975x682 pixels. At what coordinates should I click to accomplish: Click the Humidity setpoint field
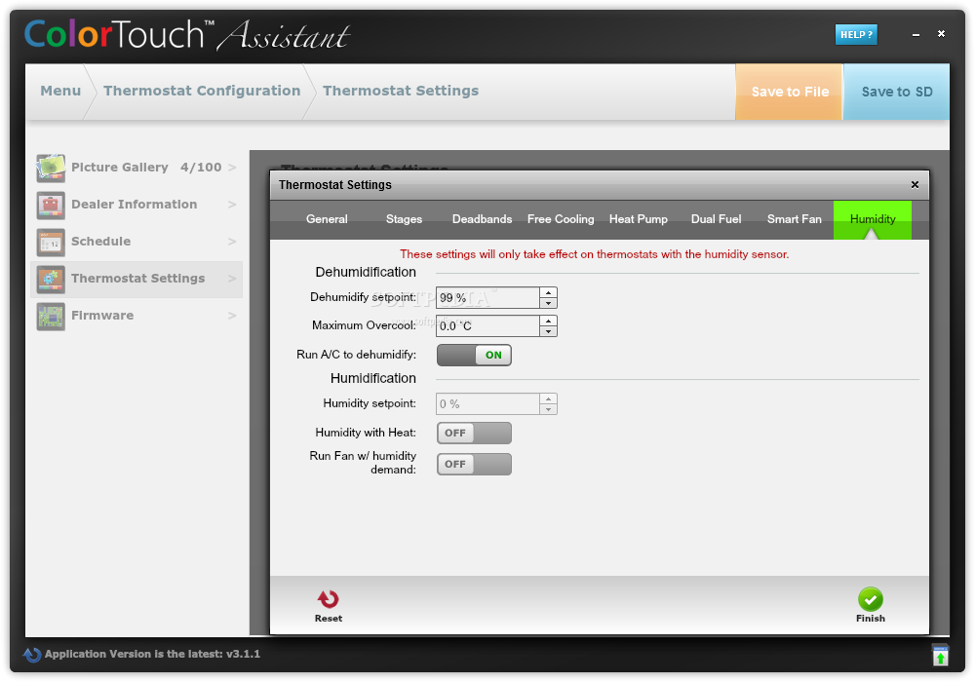(487, 403)
